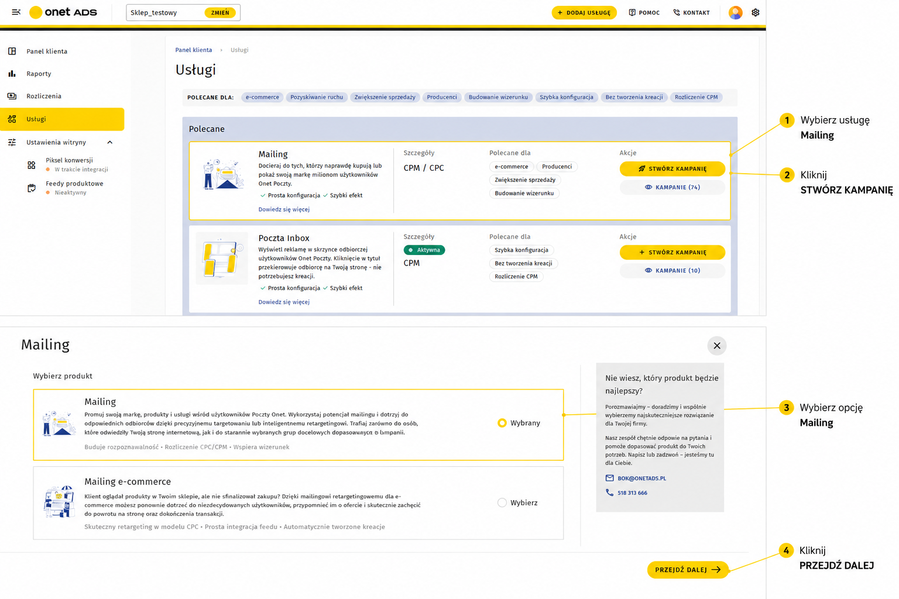899x599 pixels.
Task: Click the envelope icon beside BOK email
Action: tap(609, 478)
